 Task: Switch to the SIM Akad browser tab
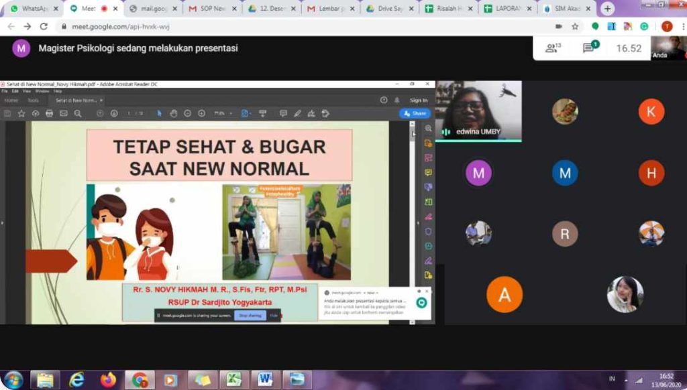point(567,8)
